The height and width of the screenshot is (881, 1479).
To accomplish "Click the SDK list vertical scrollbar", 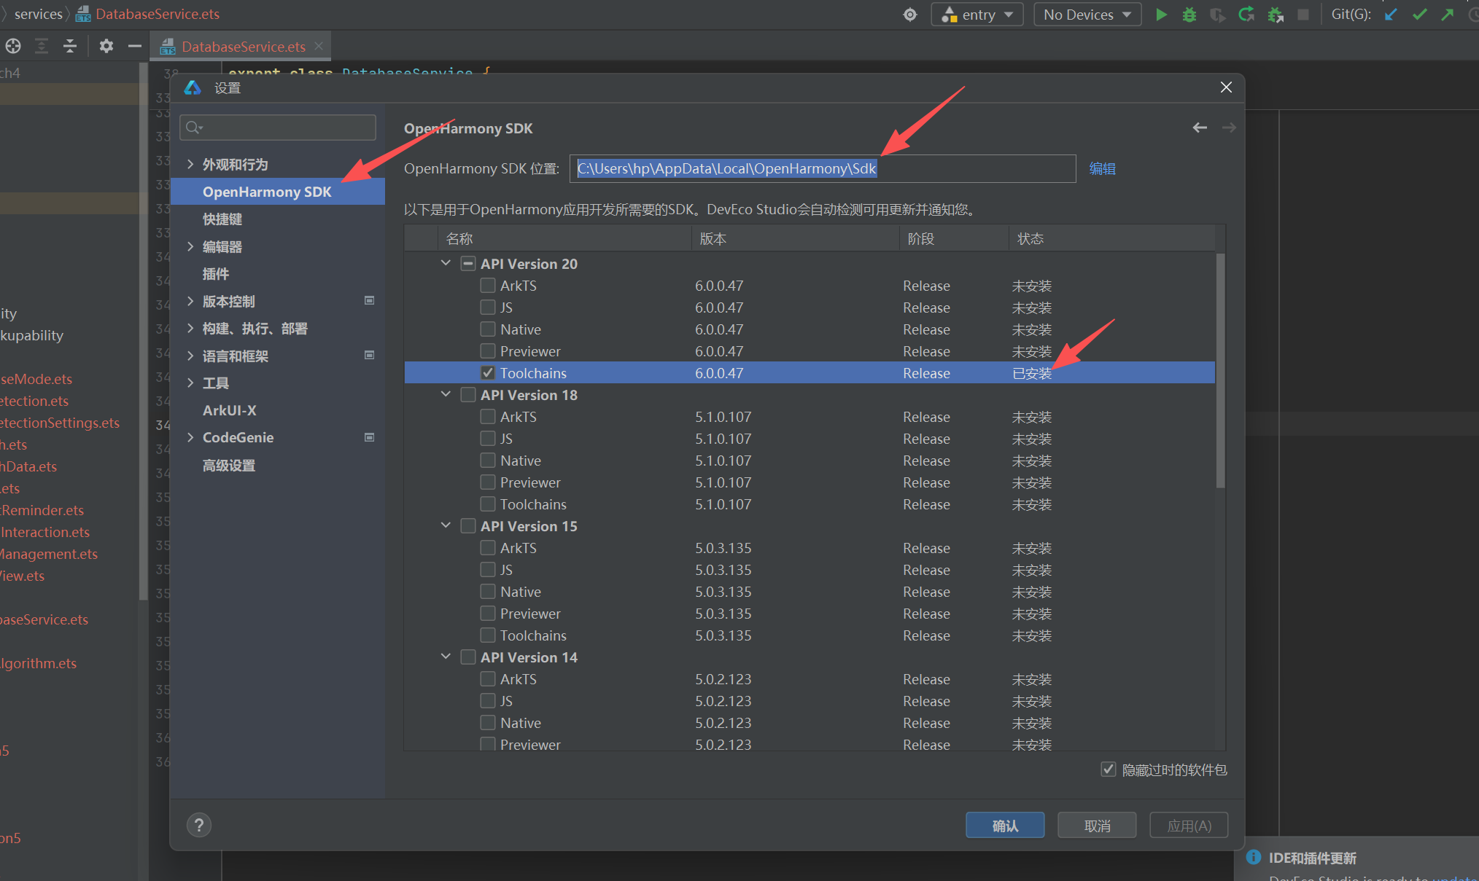I will (1220, 372).
